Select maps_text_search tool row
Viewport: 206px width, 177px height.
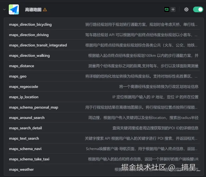coord(104,138)
